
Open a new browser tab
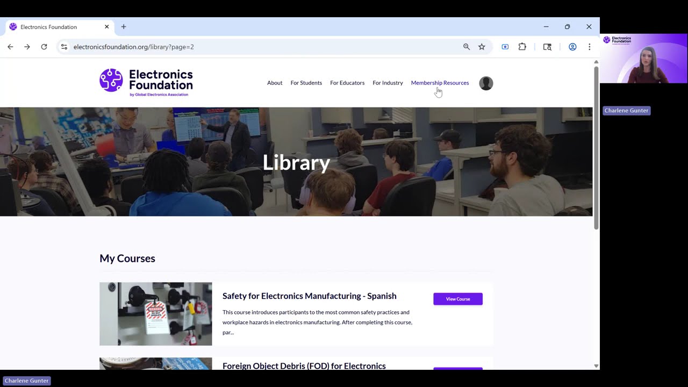coord(124,27)
